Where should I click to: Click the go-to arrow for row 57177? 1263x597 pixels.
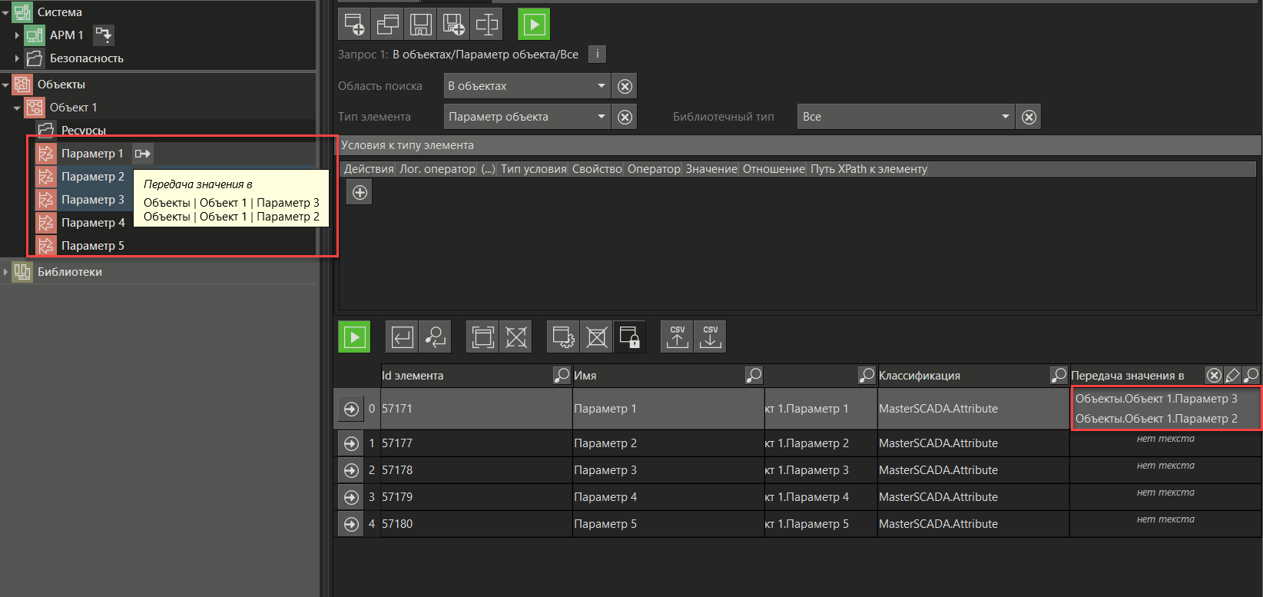pos(351,443)
